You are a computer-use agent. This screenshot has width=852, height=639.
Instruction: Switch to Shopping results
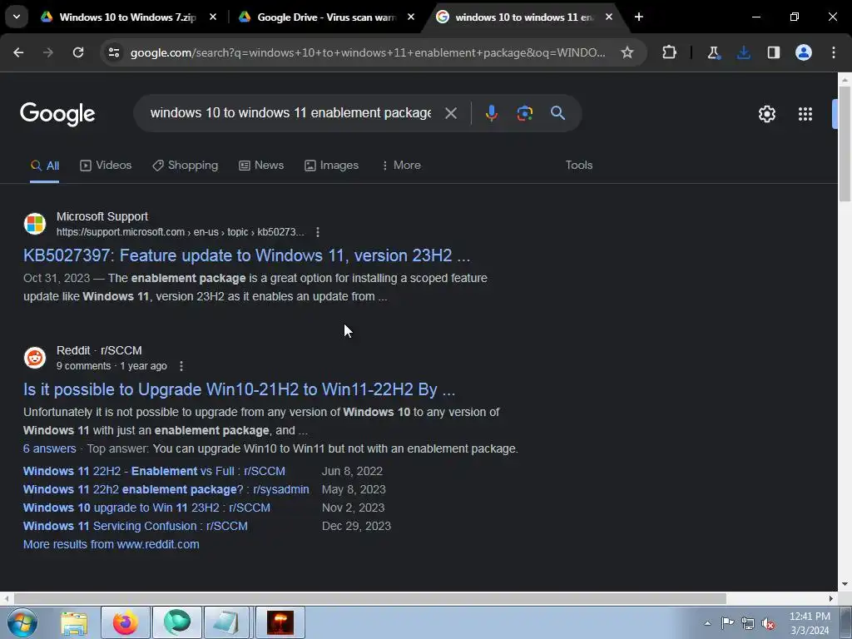click(186, 166)
